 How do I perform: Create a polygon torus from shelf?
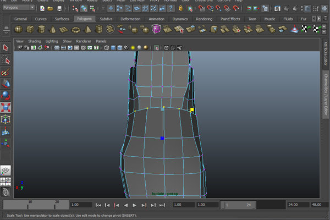tap(75, 29)
